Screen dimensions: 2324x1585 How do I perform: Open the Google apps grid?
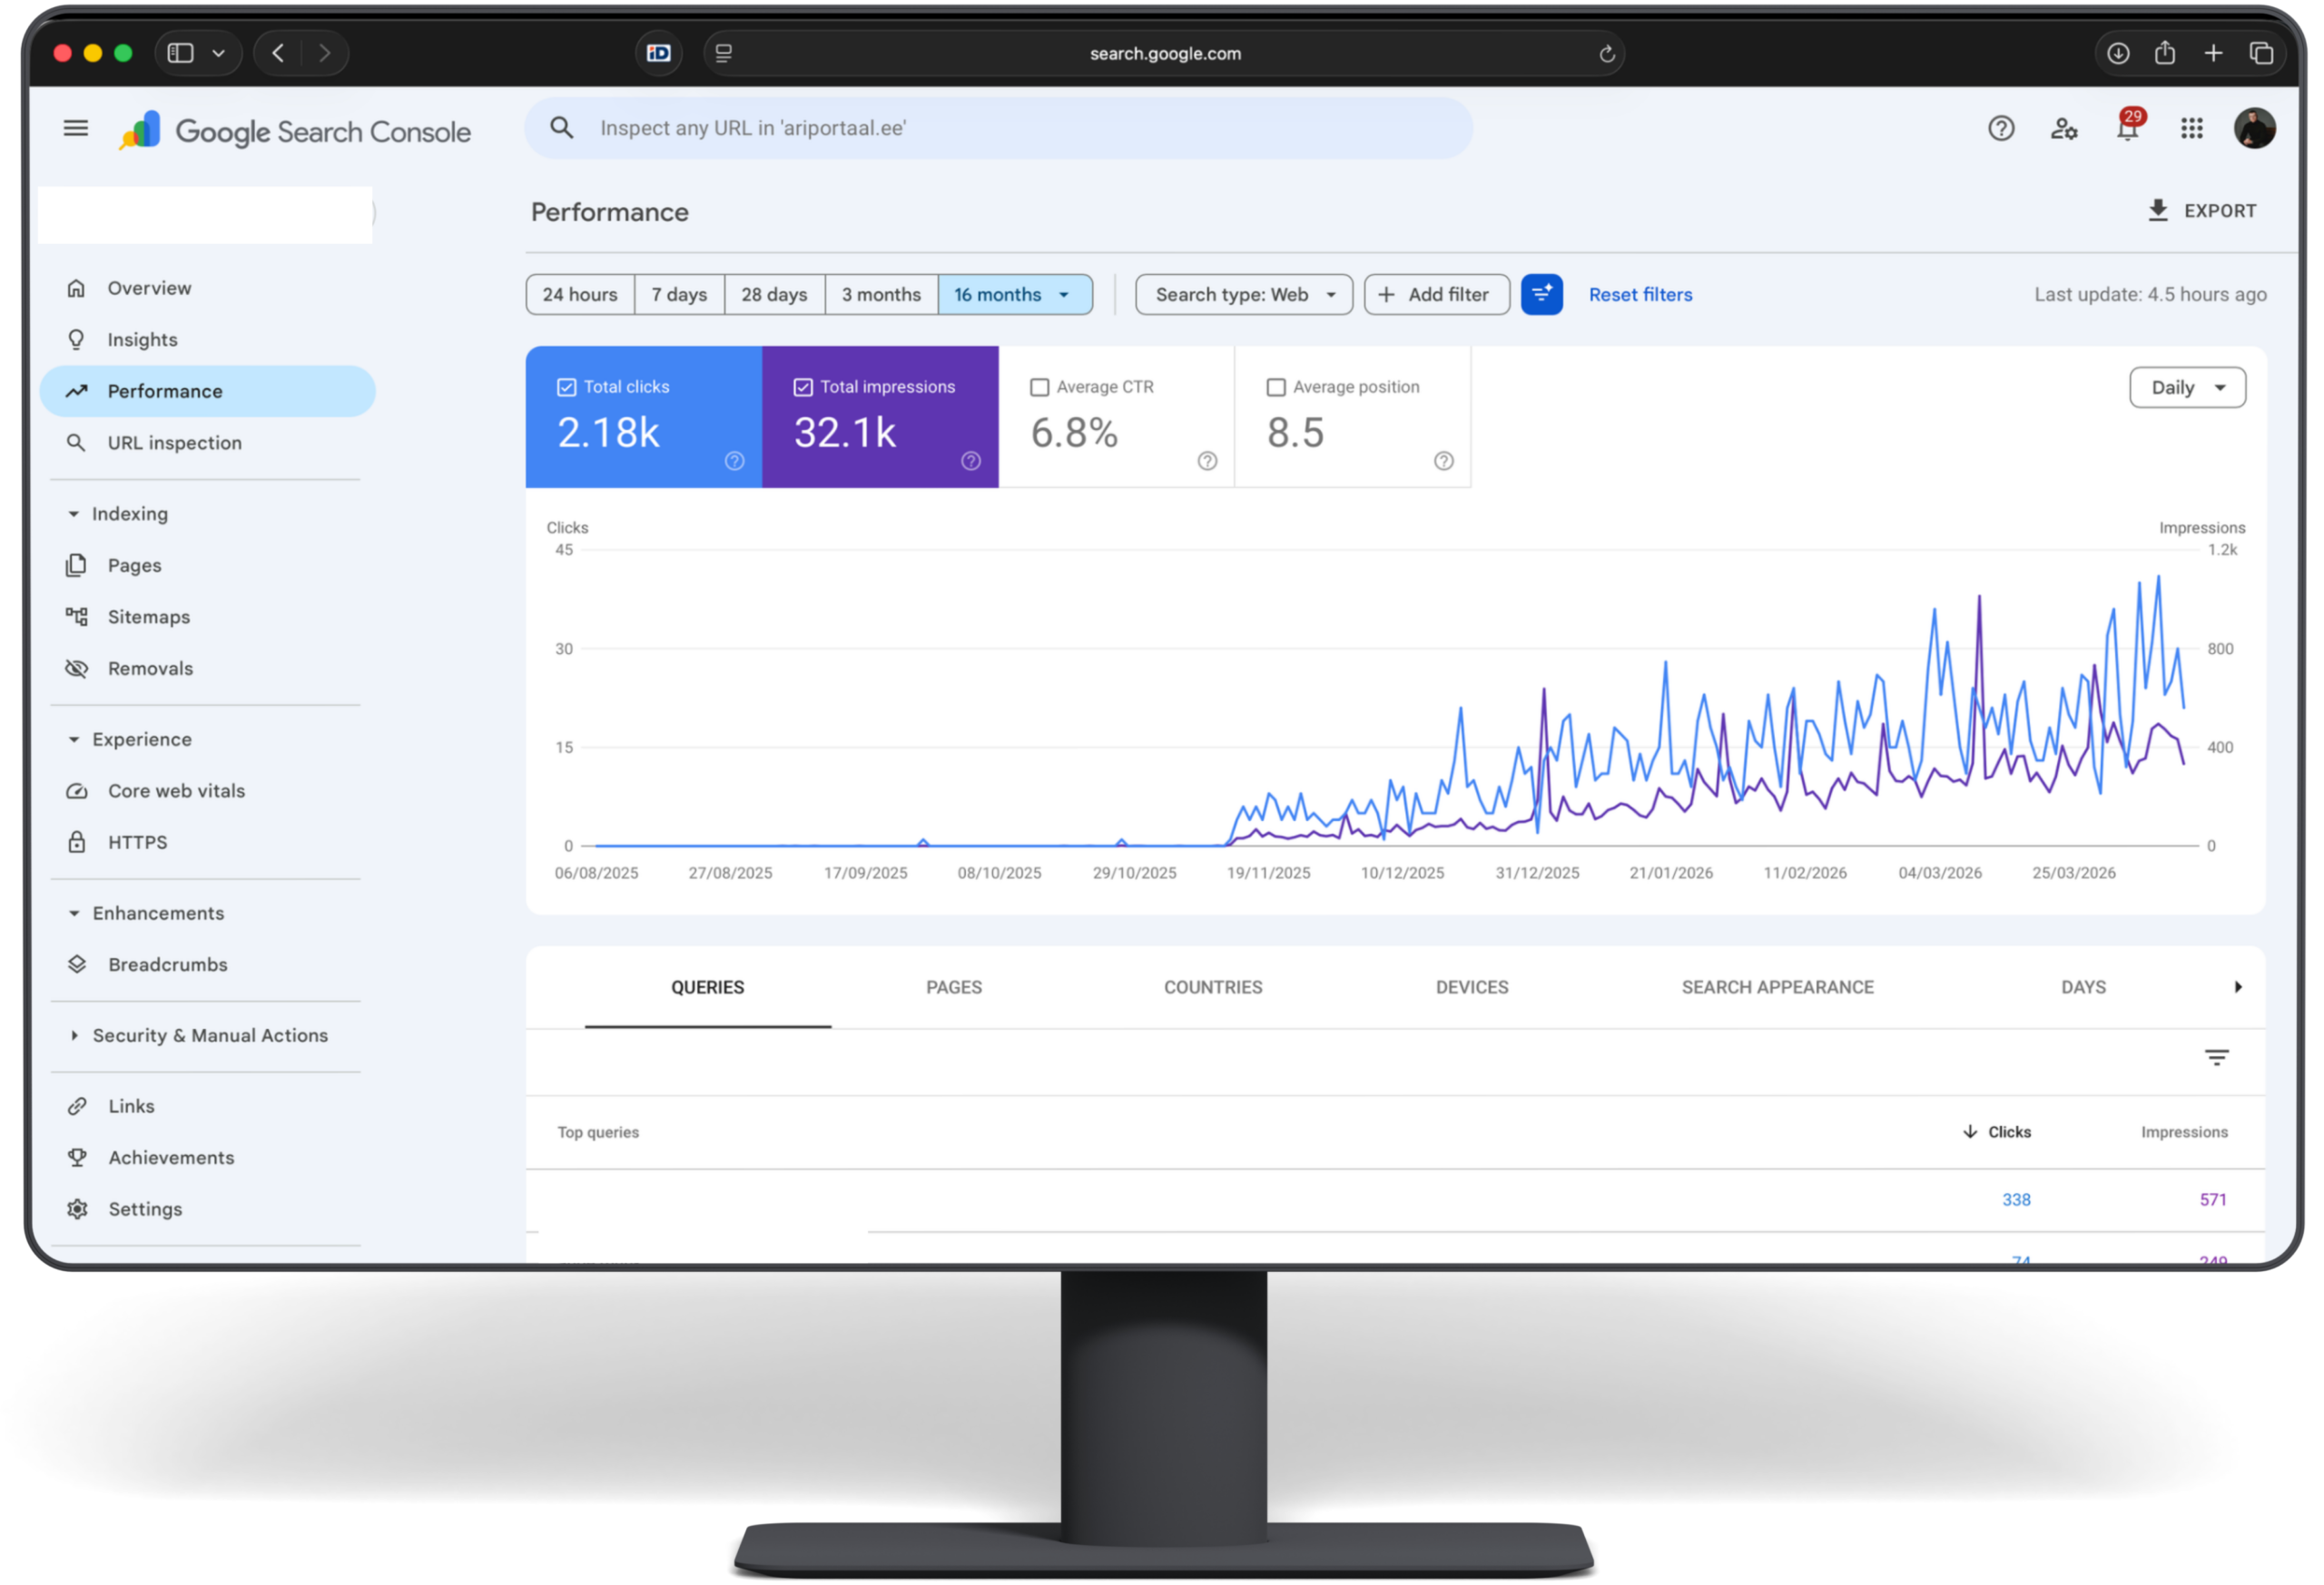(2191, 128)
